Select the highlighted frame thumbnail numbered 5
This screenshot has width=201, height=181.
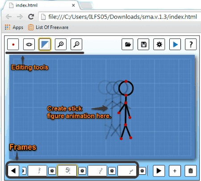pyautogui.click(x=67, y=170)
